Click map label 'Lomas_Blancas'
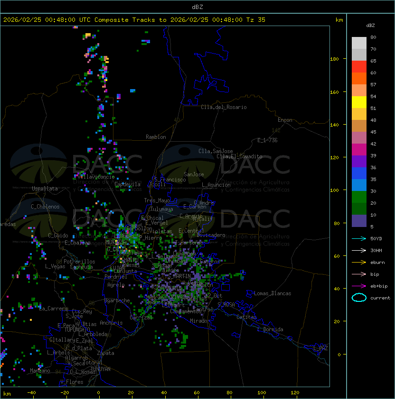 [273, 293]
